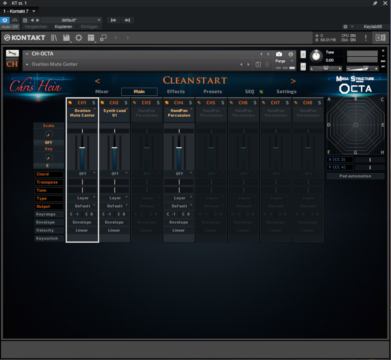Click the CH instrument logo icon
The height and width of the screenshot is (360, 391).
(12, 64)
